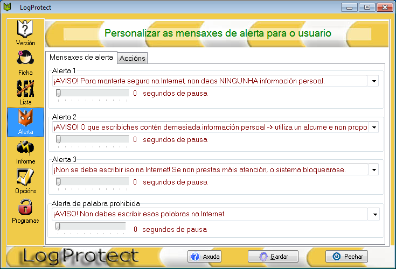Expand the Alerta 3 message dropdown
The width and height of the screenshot is (396, 269).
point(374,169)
